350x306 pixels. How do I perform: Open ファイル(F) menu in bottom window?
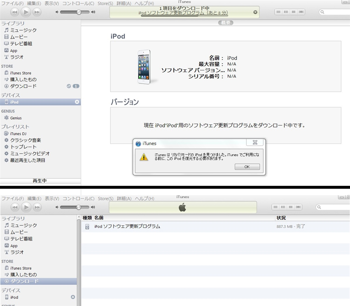coord(13,198)
